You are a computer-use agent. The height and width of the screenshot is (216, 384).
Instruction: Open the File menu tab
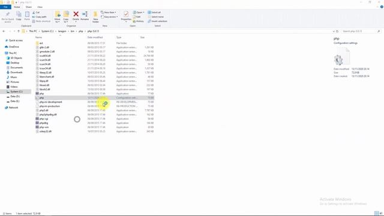point(5,7)
